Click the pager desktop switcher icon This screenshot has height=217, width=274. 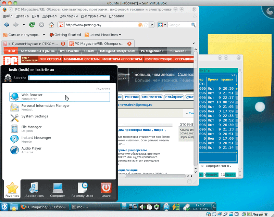pyautogui.click(x=124, y=207)
